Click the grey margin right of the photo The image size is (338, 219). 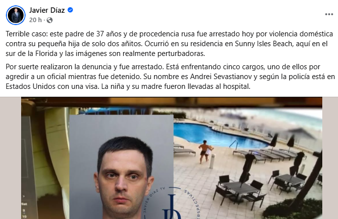pos(330,158)
